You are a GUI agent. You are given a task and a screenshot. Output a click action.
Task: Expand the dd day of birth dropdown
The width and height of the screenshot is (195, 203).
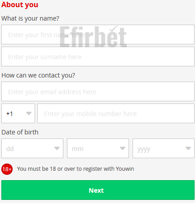point(32,148)
